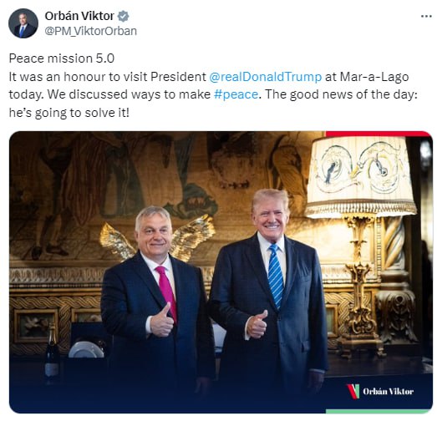Click the blue verified badge next to Orbán Viktor
The width and height of the screenshot is (437, 421).
point(123,16)
